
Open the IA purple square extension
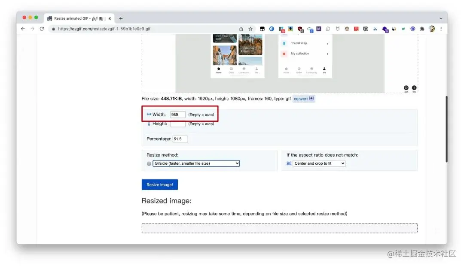point(319,29)
